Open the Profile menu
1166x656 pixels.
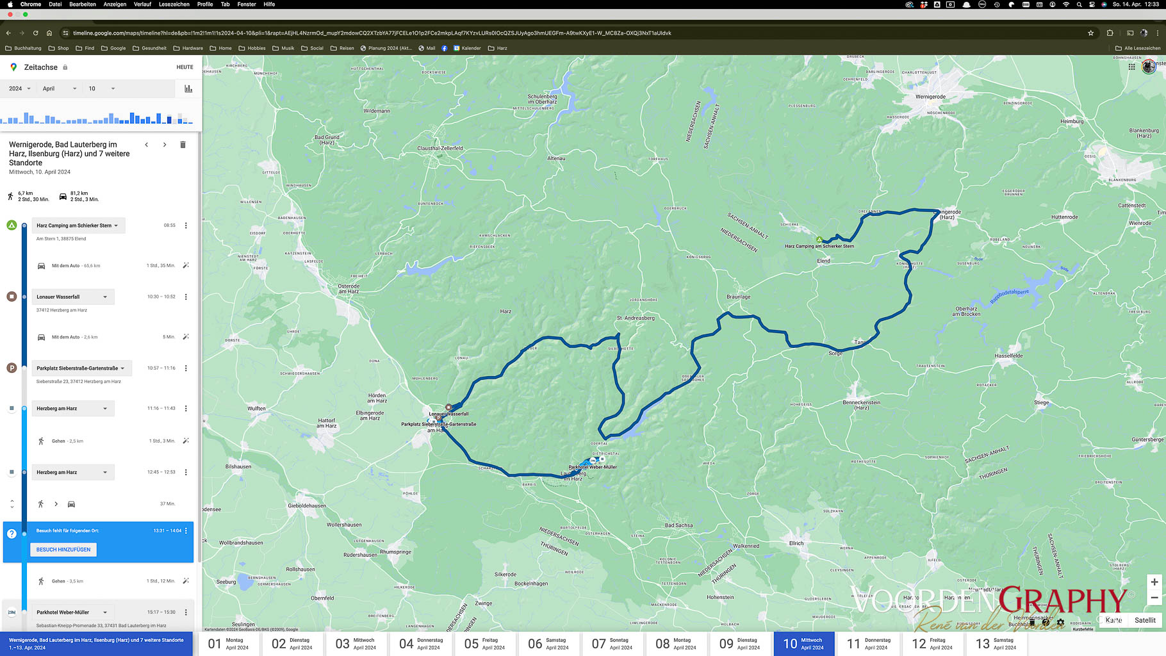(205, 4)
